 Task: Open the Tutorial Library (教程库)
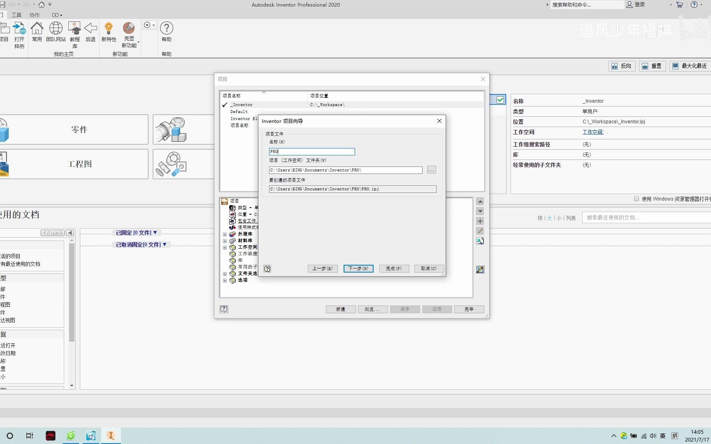coord(74,28)
